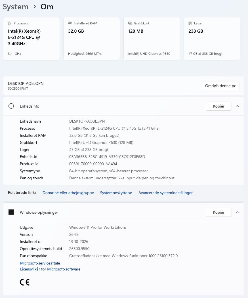Viewport: 248px width, 298px height.
Task: Click the device model text 30C5004PMT
Action: 18,89
